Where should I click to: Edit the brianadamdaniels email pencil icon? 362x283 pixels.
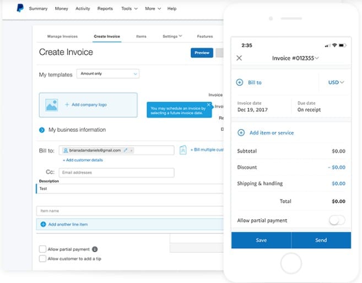[126, 150]
